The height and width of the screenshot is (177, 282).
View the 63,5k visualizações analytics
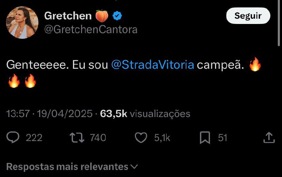pyautogui.click(x=145, y=114)
